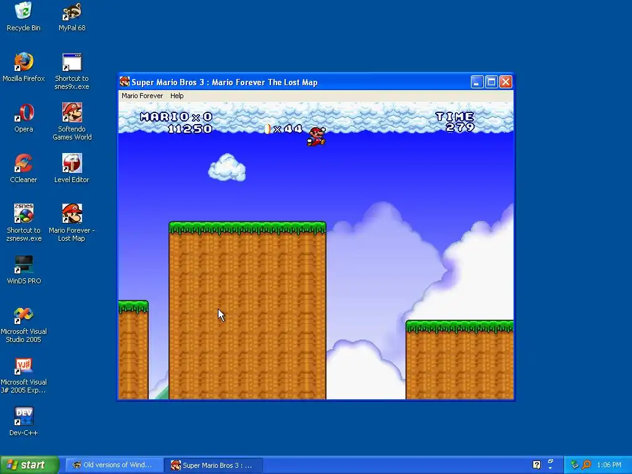
Task: Click the Start button
Action: [x=30, y=465]
